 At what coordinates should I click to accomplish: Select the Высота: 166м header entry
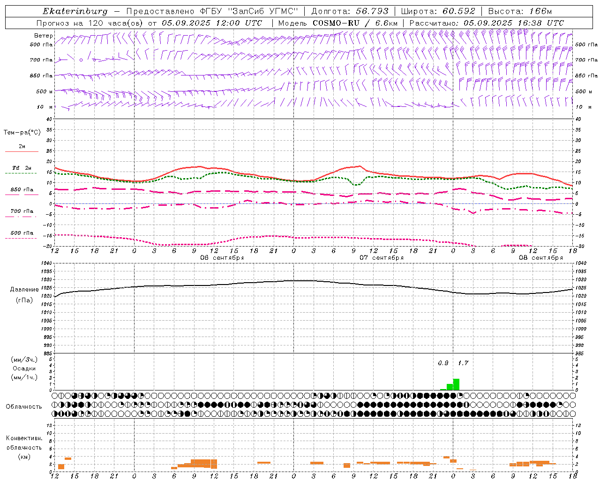(520, 12)
